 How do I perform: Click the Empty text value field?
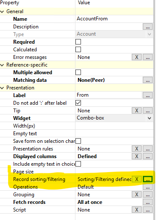point(114,134)
